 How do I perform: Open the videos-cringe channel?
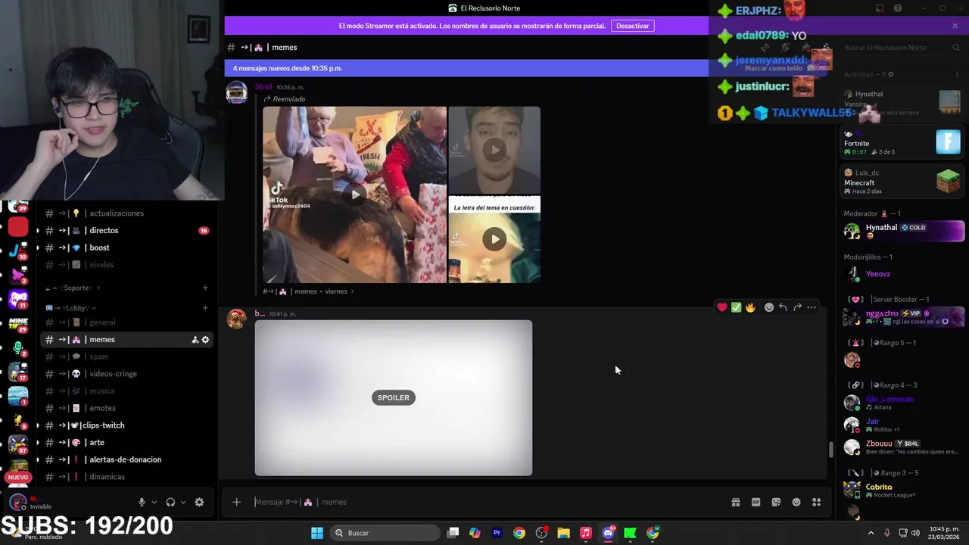coord(126,374)
